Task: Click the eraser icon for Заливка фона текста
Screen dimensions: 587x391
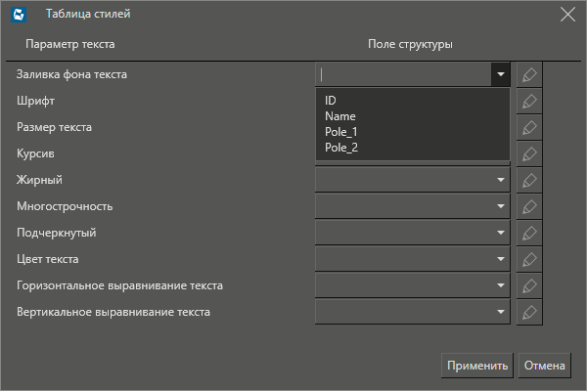Action: pyautogui.click(x=529, y=74)
